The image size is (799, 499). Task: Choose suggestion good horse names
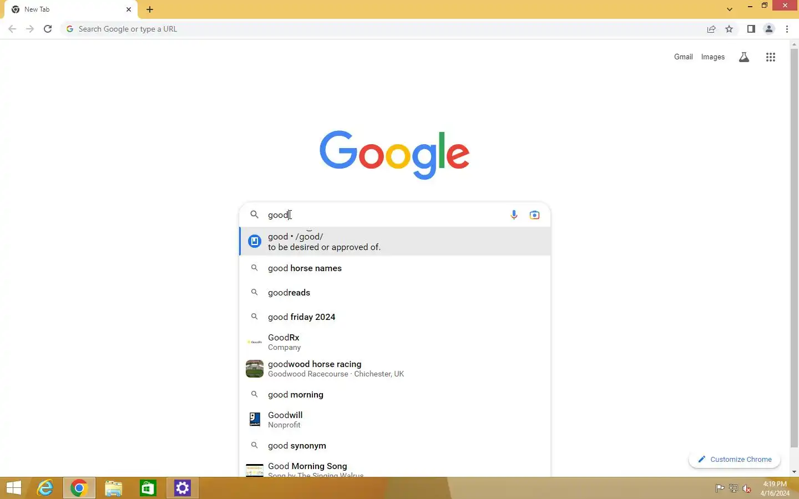[x=395, y=268]
